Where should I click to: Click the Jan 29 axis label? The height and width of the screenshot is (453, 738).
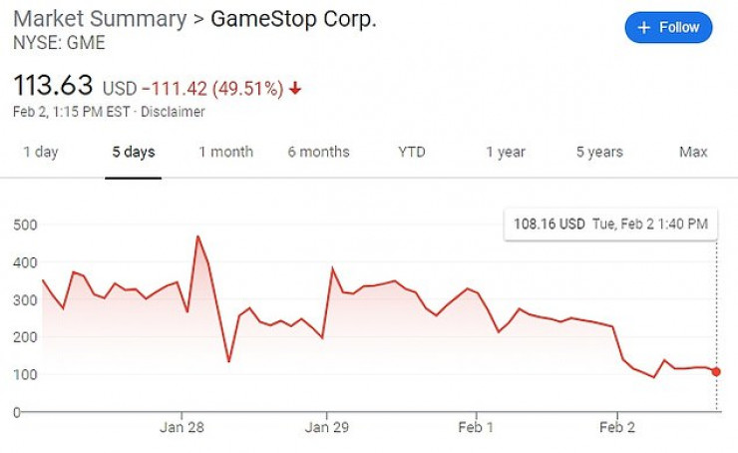327,428
